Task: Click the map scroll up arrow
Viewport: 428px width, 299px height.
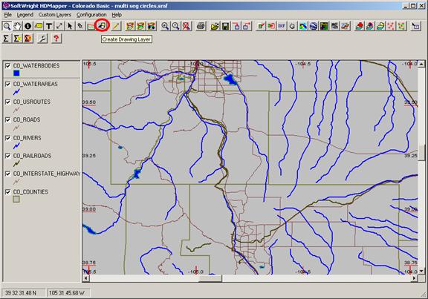Action: (421, 64)
